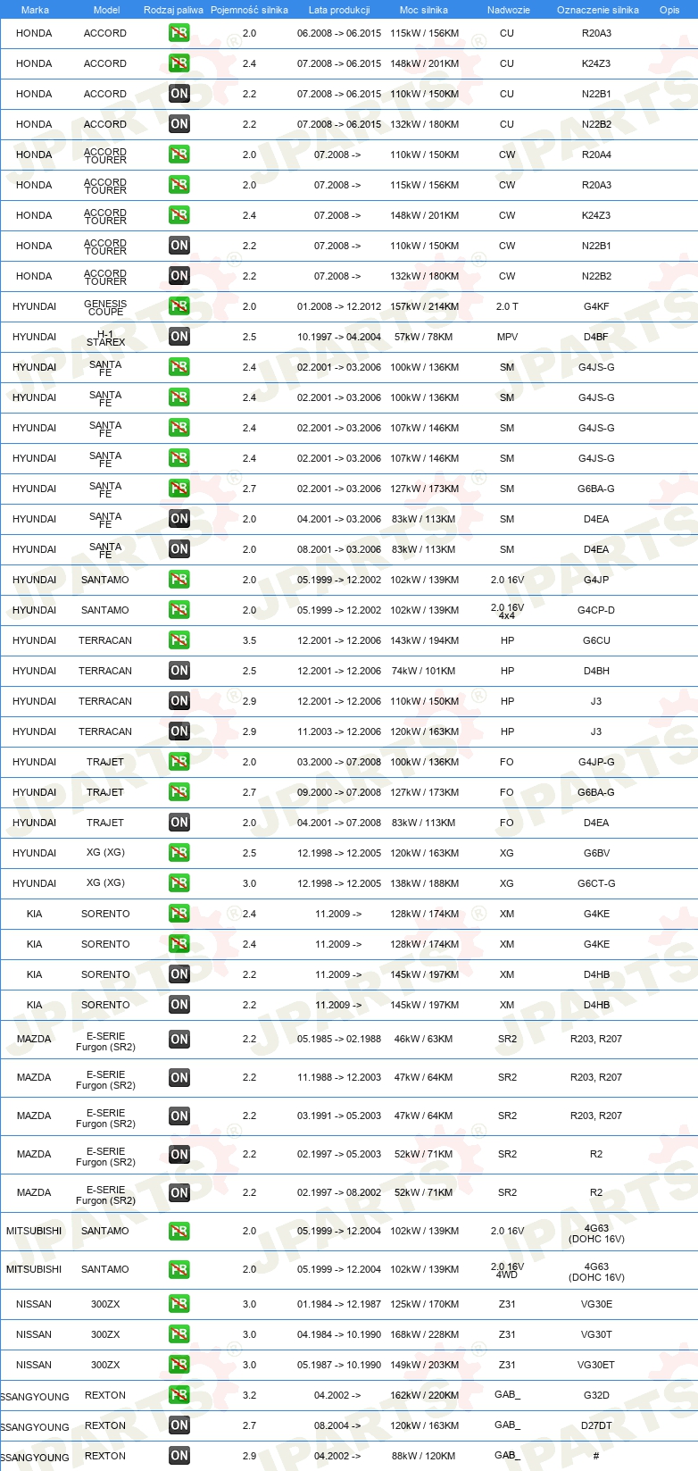This screenshot has width=698, height=1471.
Task: Click power value 57kW / 78KM
Action: pyautogui.click(x=424, y=337)
